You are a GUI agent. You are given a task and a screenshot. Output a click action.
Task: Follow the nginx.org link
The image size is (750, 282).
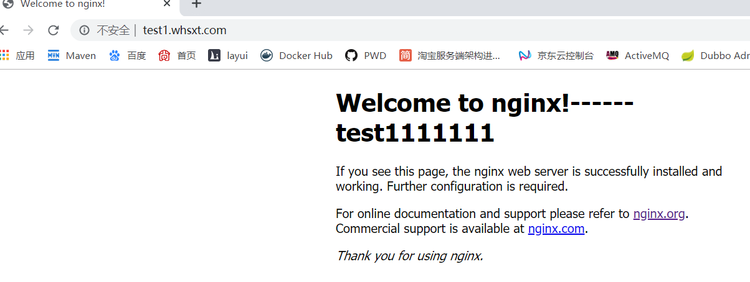click(x=659, y=214)
